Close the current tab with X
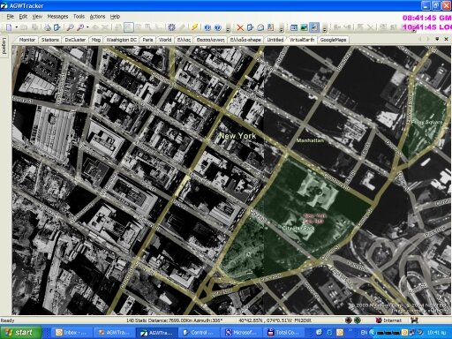Screen dimensions: 452x339 click(x=446, y=39)
